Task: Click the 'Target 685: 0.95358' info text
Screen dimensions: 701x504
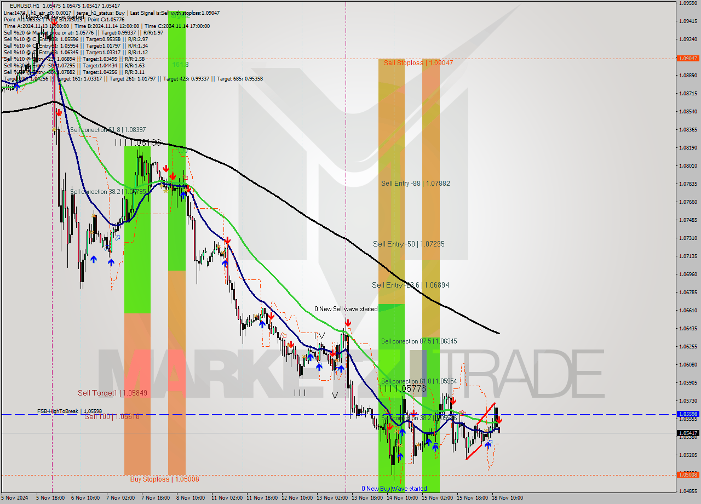Action: [240, 79]
